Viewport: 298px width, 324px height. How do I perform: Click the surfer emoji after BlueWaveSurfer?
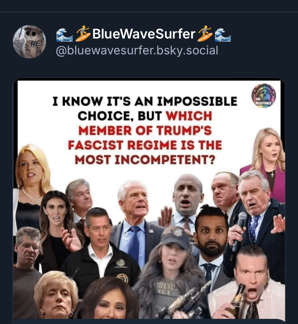pos(205,34)
